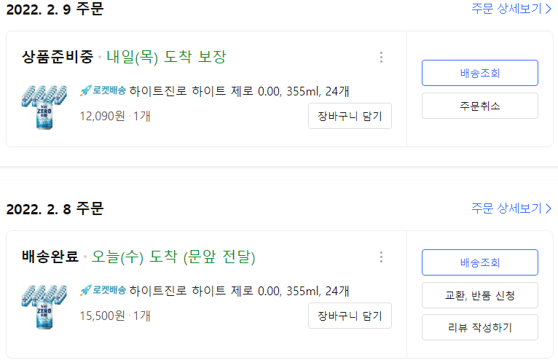
Task: Open the product thumbnail in the 배송완료 order
Action: [44, 307]
